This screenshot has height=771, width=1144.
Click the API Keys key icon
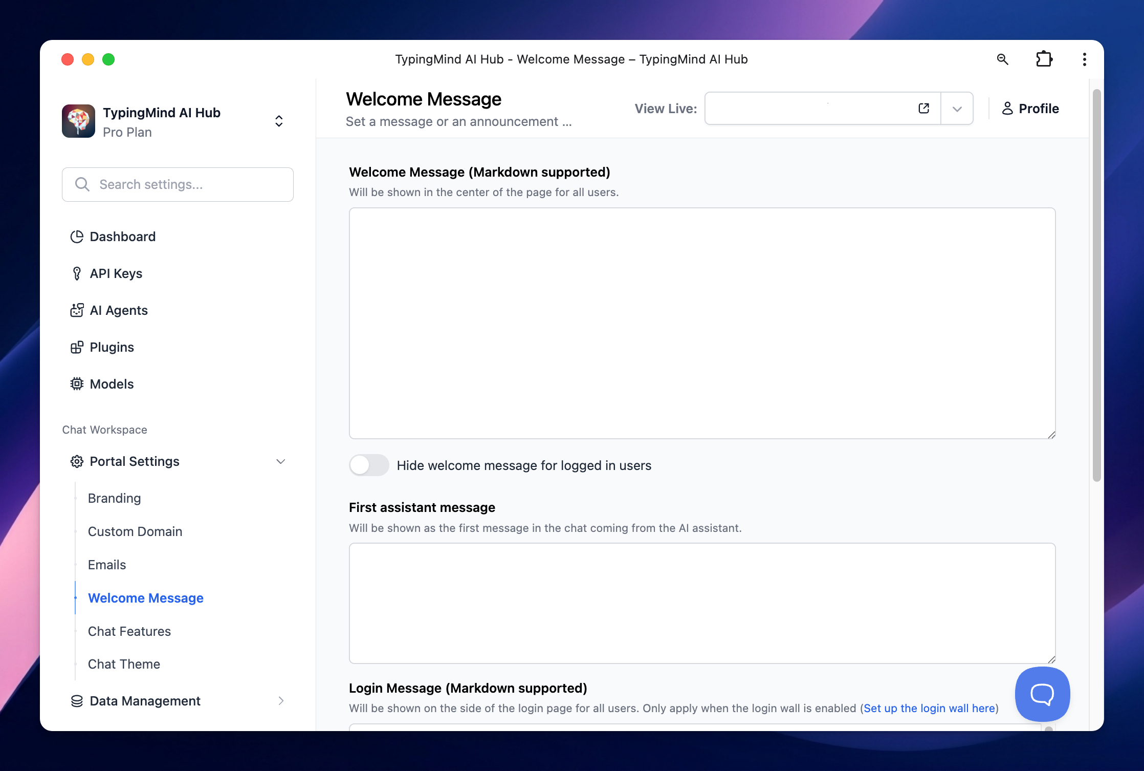click(77, 273)
